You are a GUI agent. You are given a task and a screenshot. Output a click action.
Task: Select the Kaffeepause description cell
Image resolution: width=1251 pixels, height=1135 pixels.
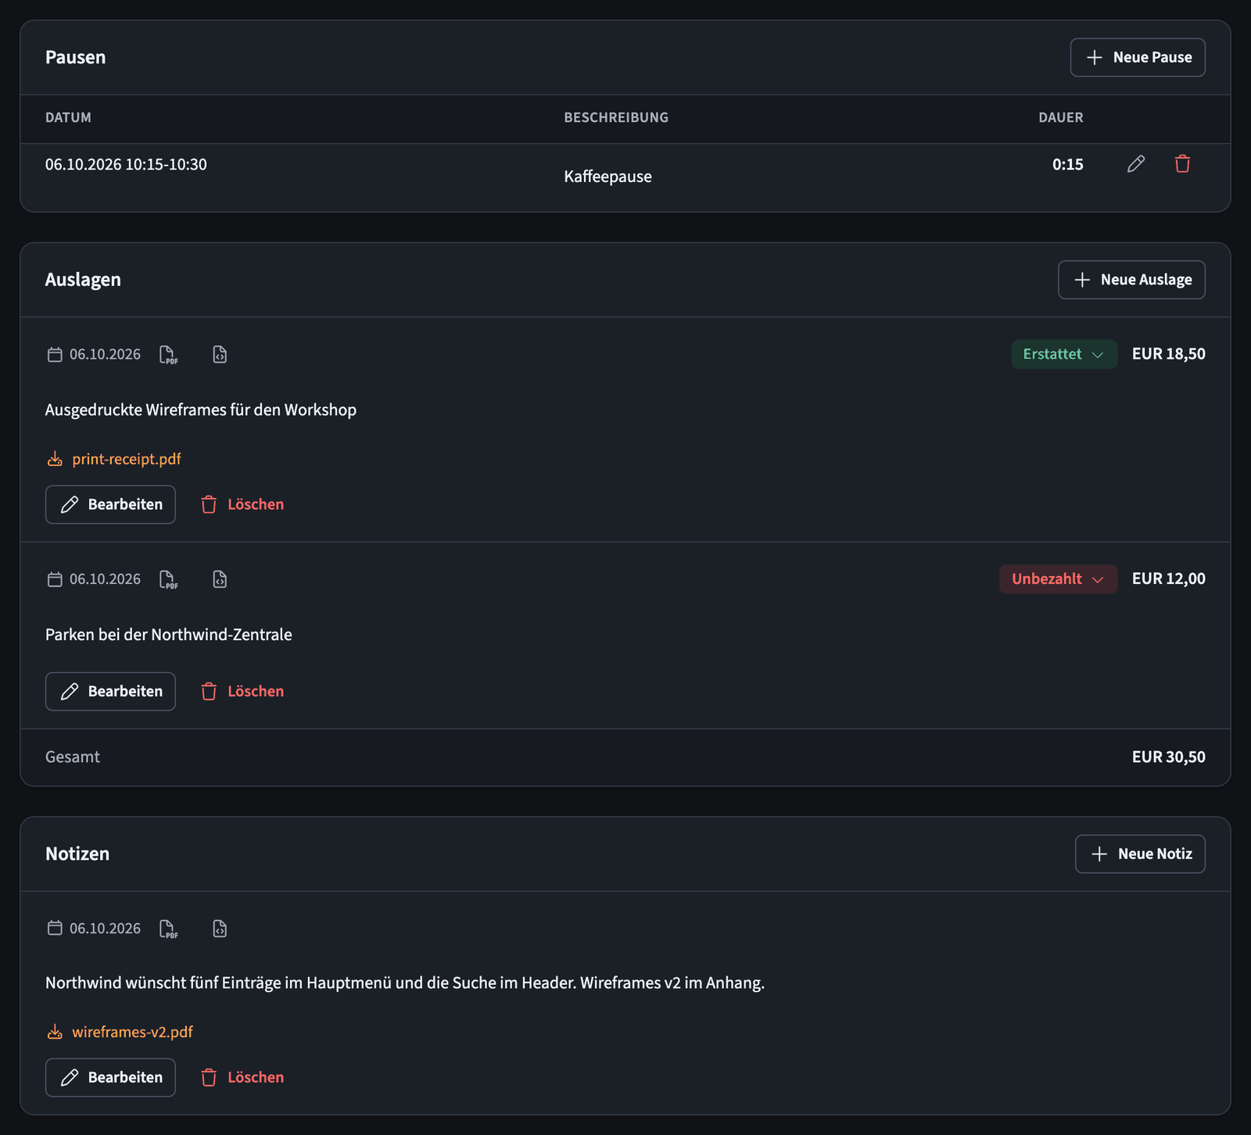(608, 177)
